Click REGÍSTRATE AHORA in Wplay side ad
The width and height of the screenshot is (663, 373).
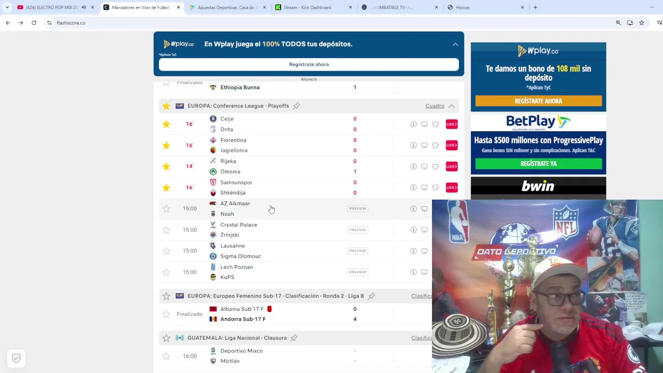538,101
